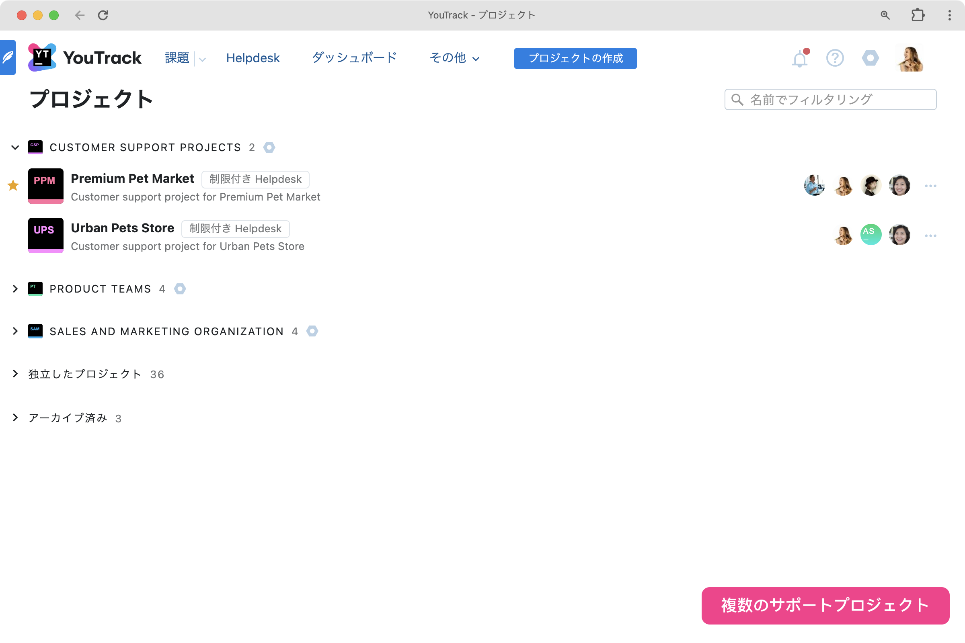The width and height of the screenshot is (965, 643).
Task: Open the three-dot menu for Premium Pet Market
Action: (x=930, y=186)
